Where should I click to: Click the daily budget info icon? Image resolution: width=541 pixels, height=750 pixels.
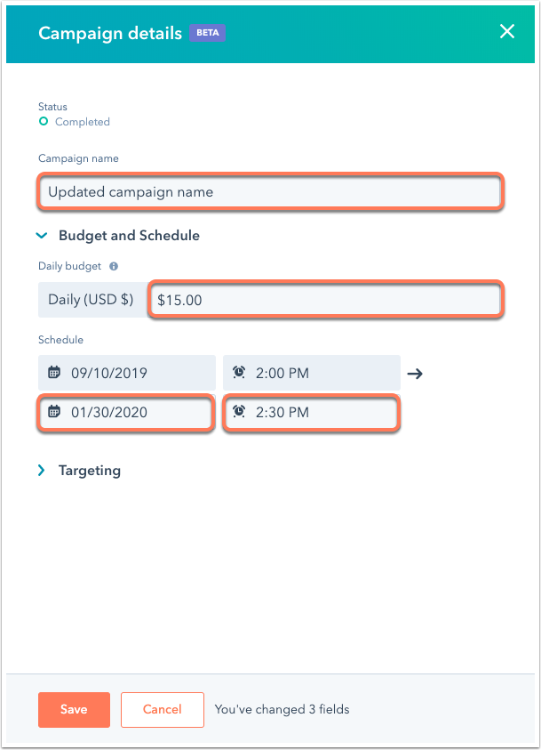point(114,266)
